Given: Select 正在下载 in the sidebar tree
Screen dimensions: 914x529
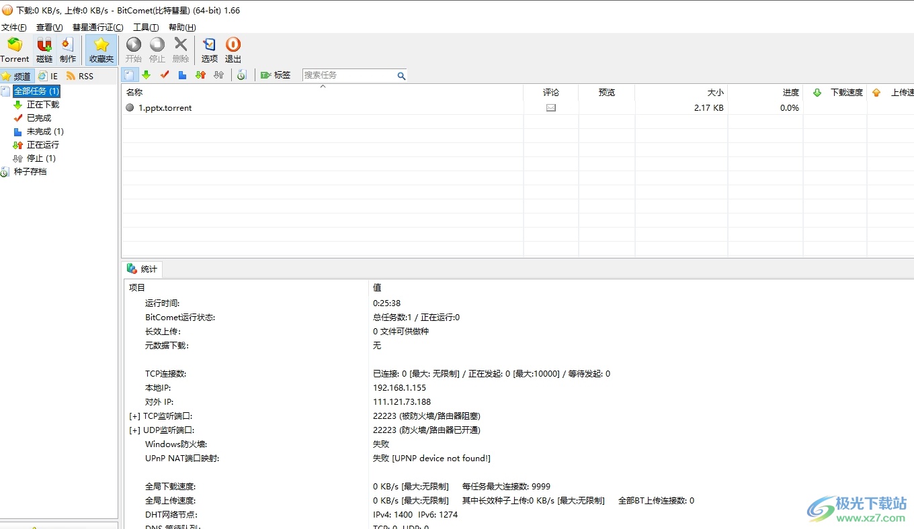Looking at the screenshot, I should (43, 105).
